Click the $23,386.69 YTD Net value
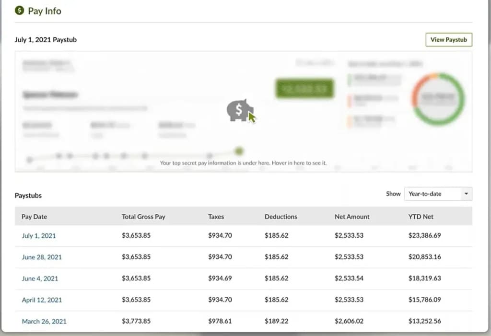The image size is (491, 336). click(425, 235)
